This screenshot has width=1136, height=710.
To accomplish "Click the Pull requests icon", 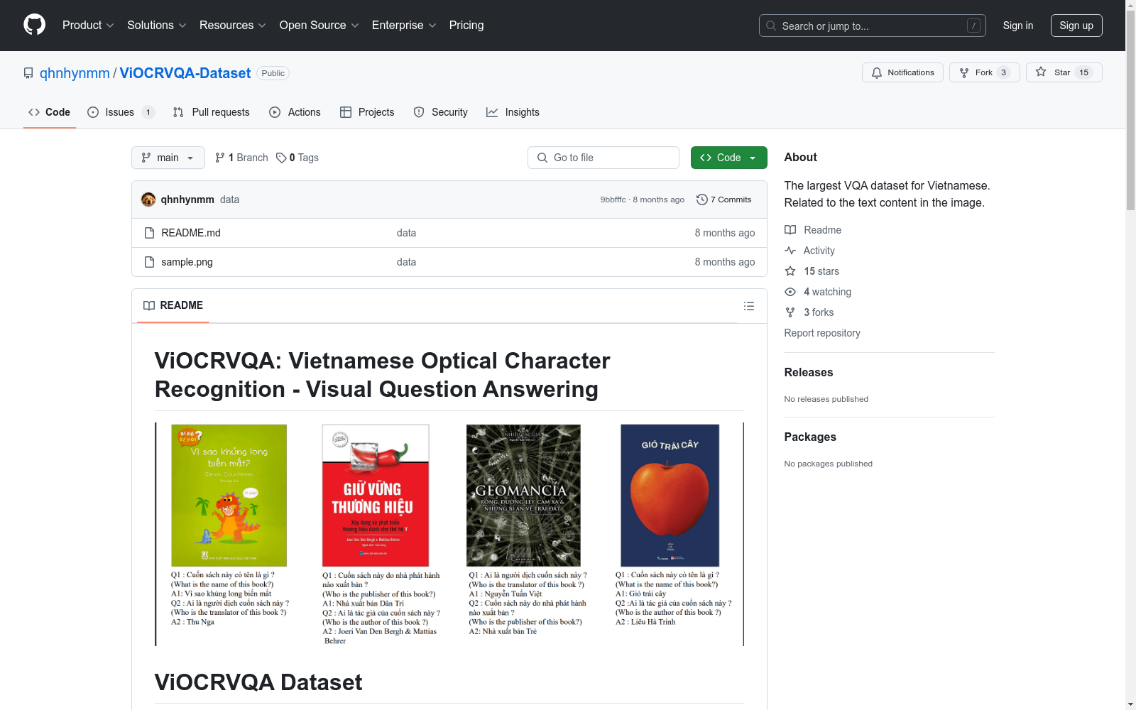I will (178, 112).
